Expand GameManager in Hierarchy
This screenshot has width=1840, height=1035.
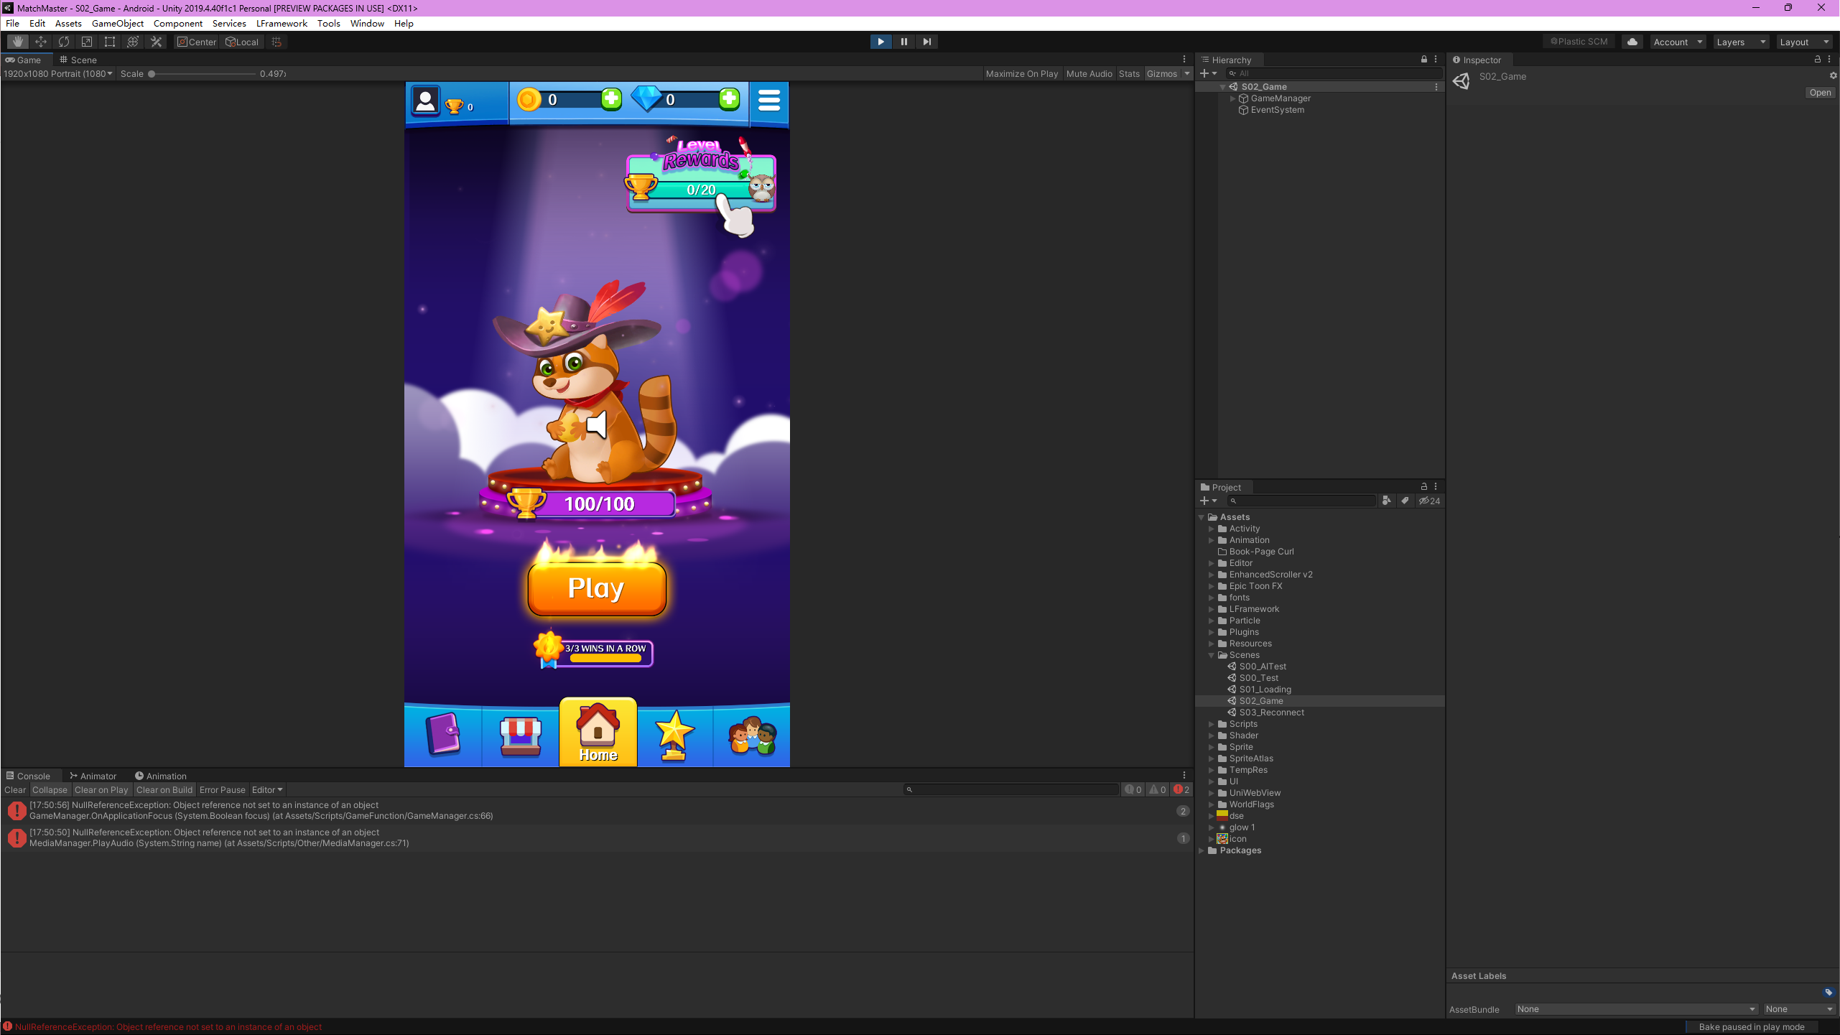click(1232, 98)
